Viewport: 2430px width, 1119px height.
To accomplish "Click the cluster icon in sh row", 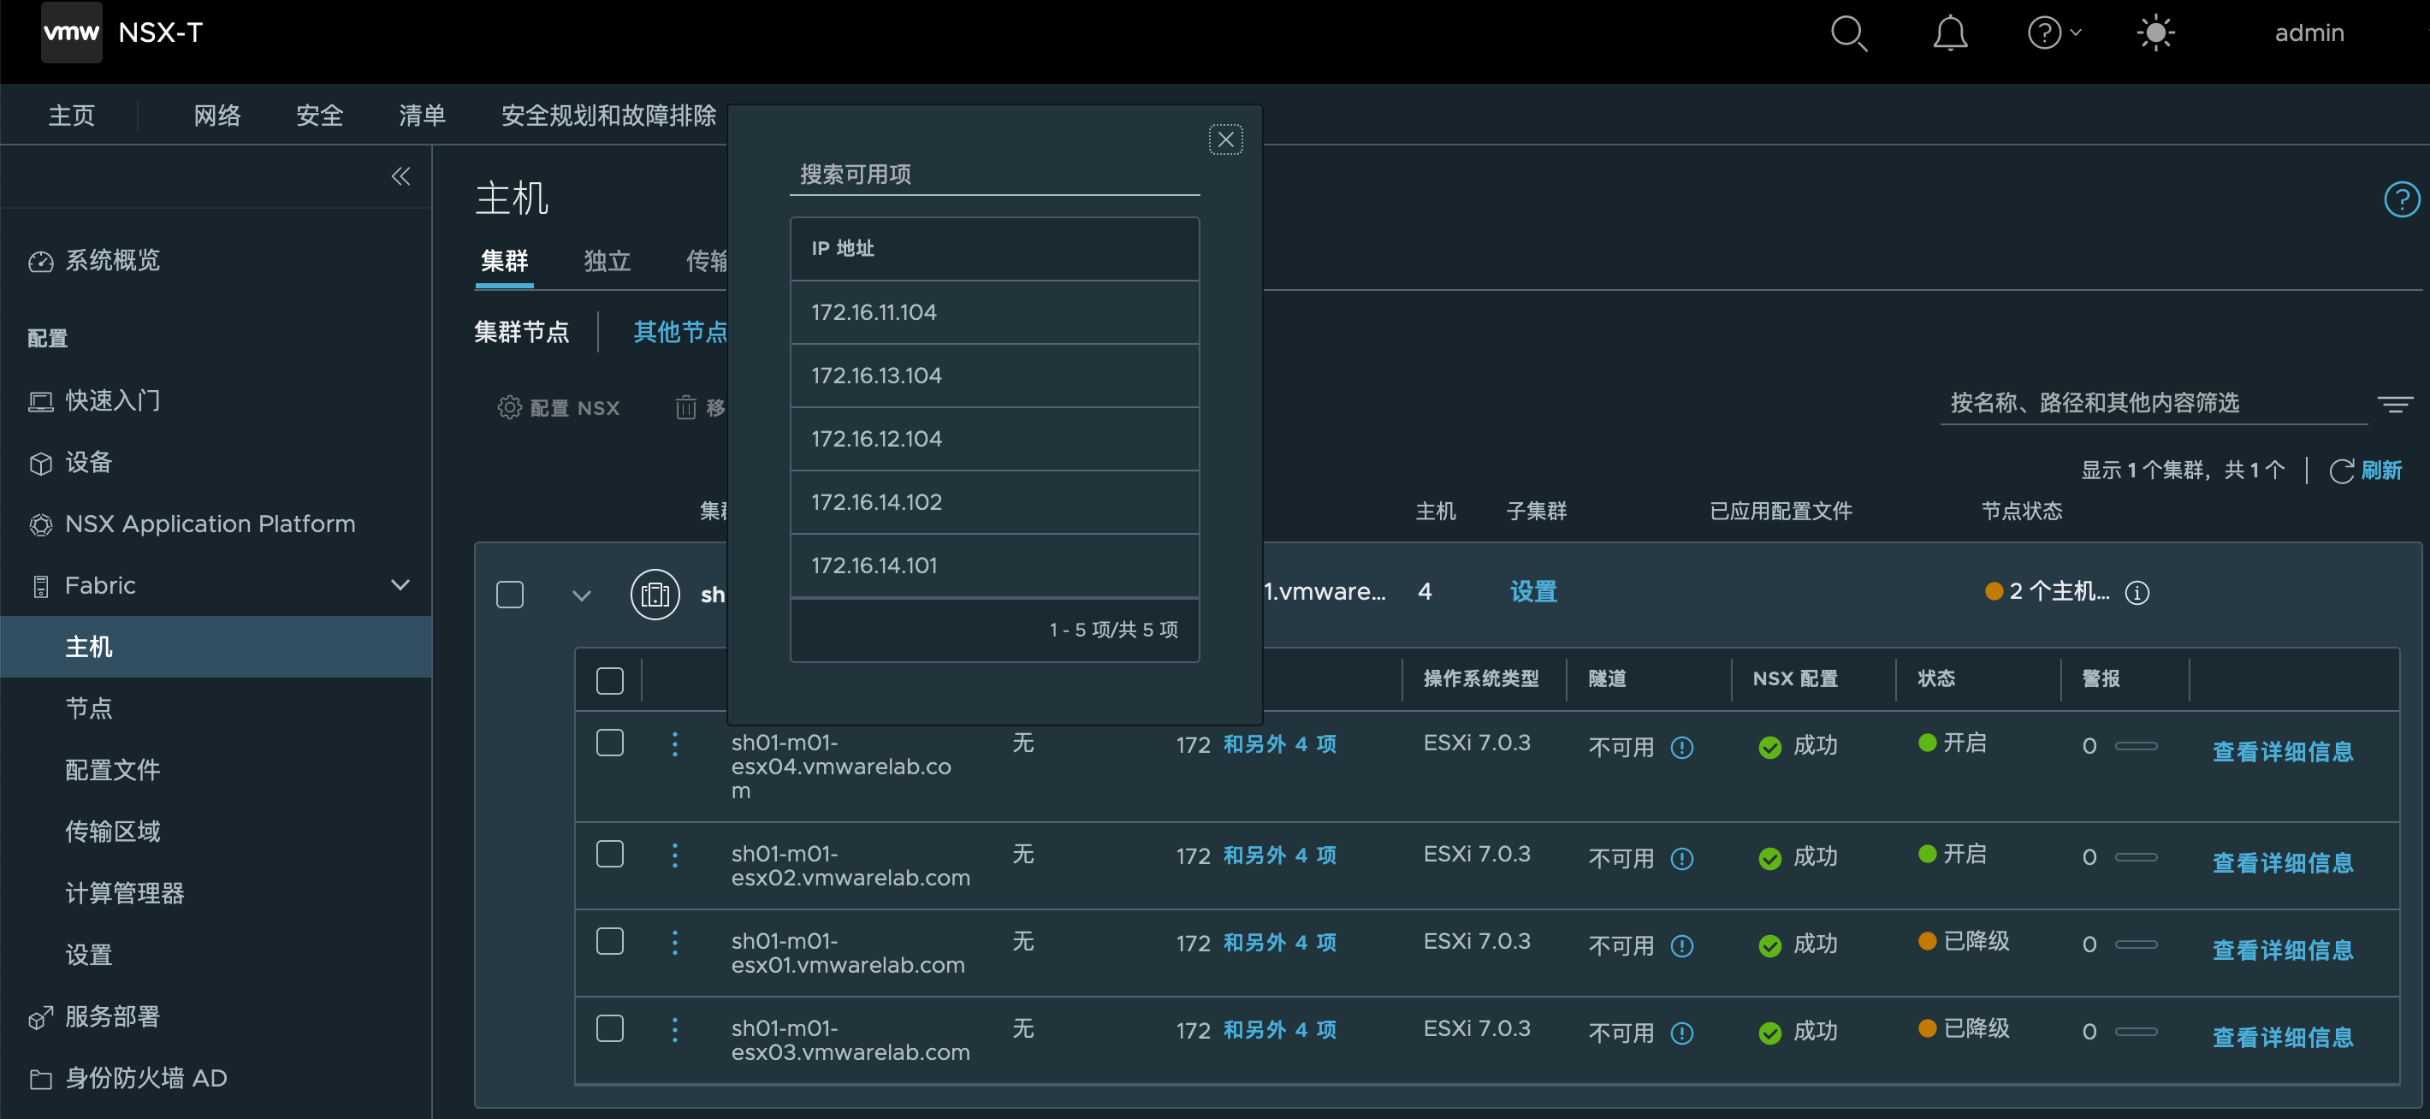I will tap(655, 595).
